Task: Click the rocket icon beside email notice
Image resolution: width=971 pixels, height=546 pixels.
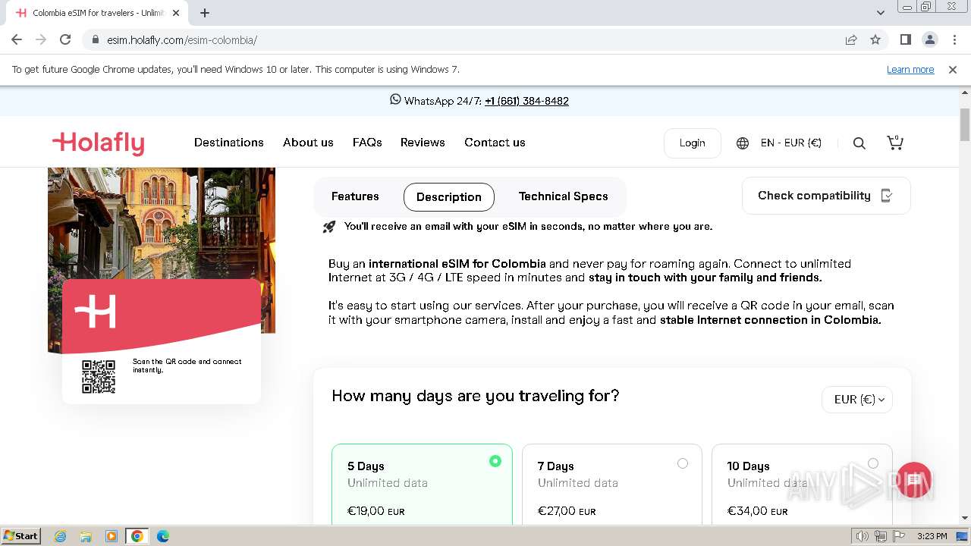Action: coord(329,226)
